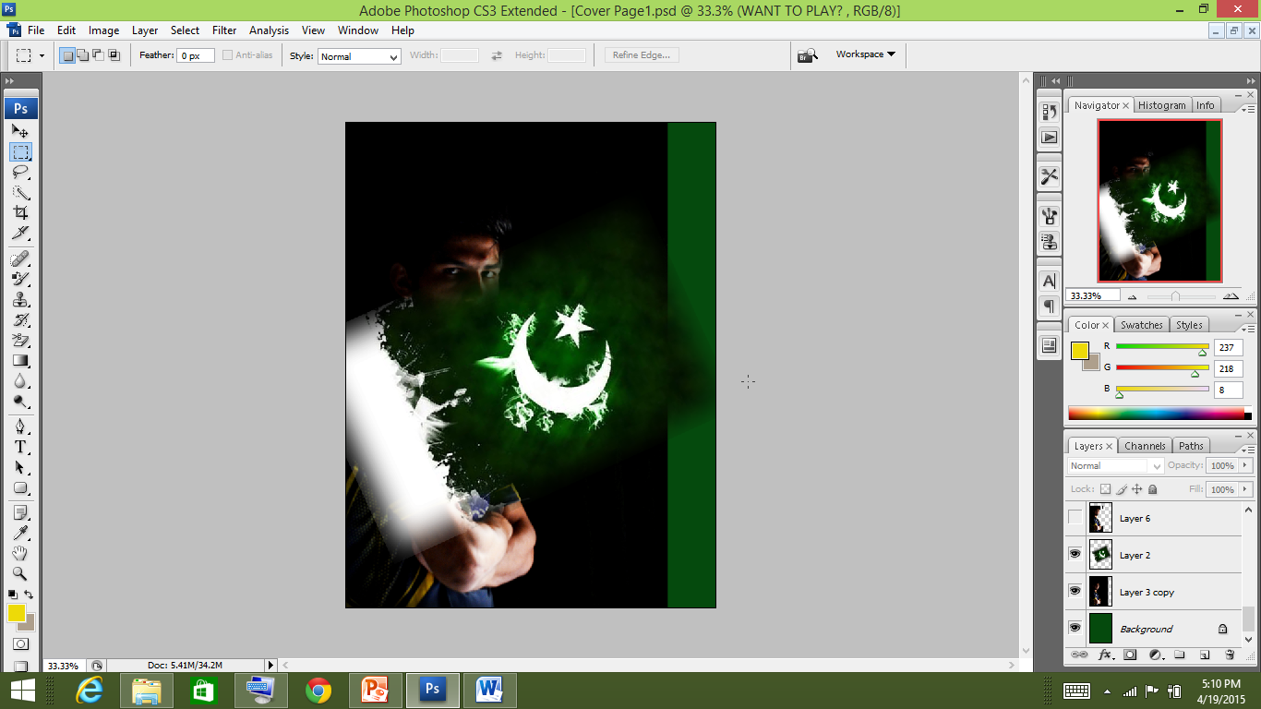Screen dimensions: 1261x709
Task: Select the Gradient tool
Action: pos(20,360)
